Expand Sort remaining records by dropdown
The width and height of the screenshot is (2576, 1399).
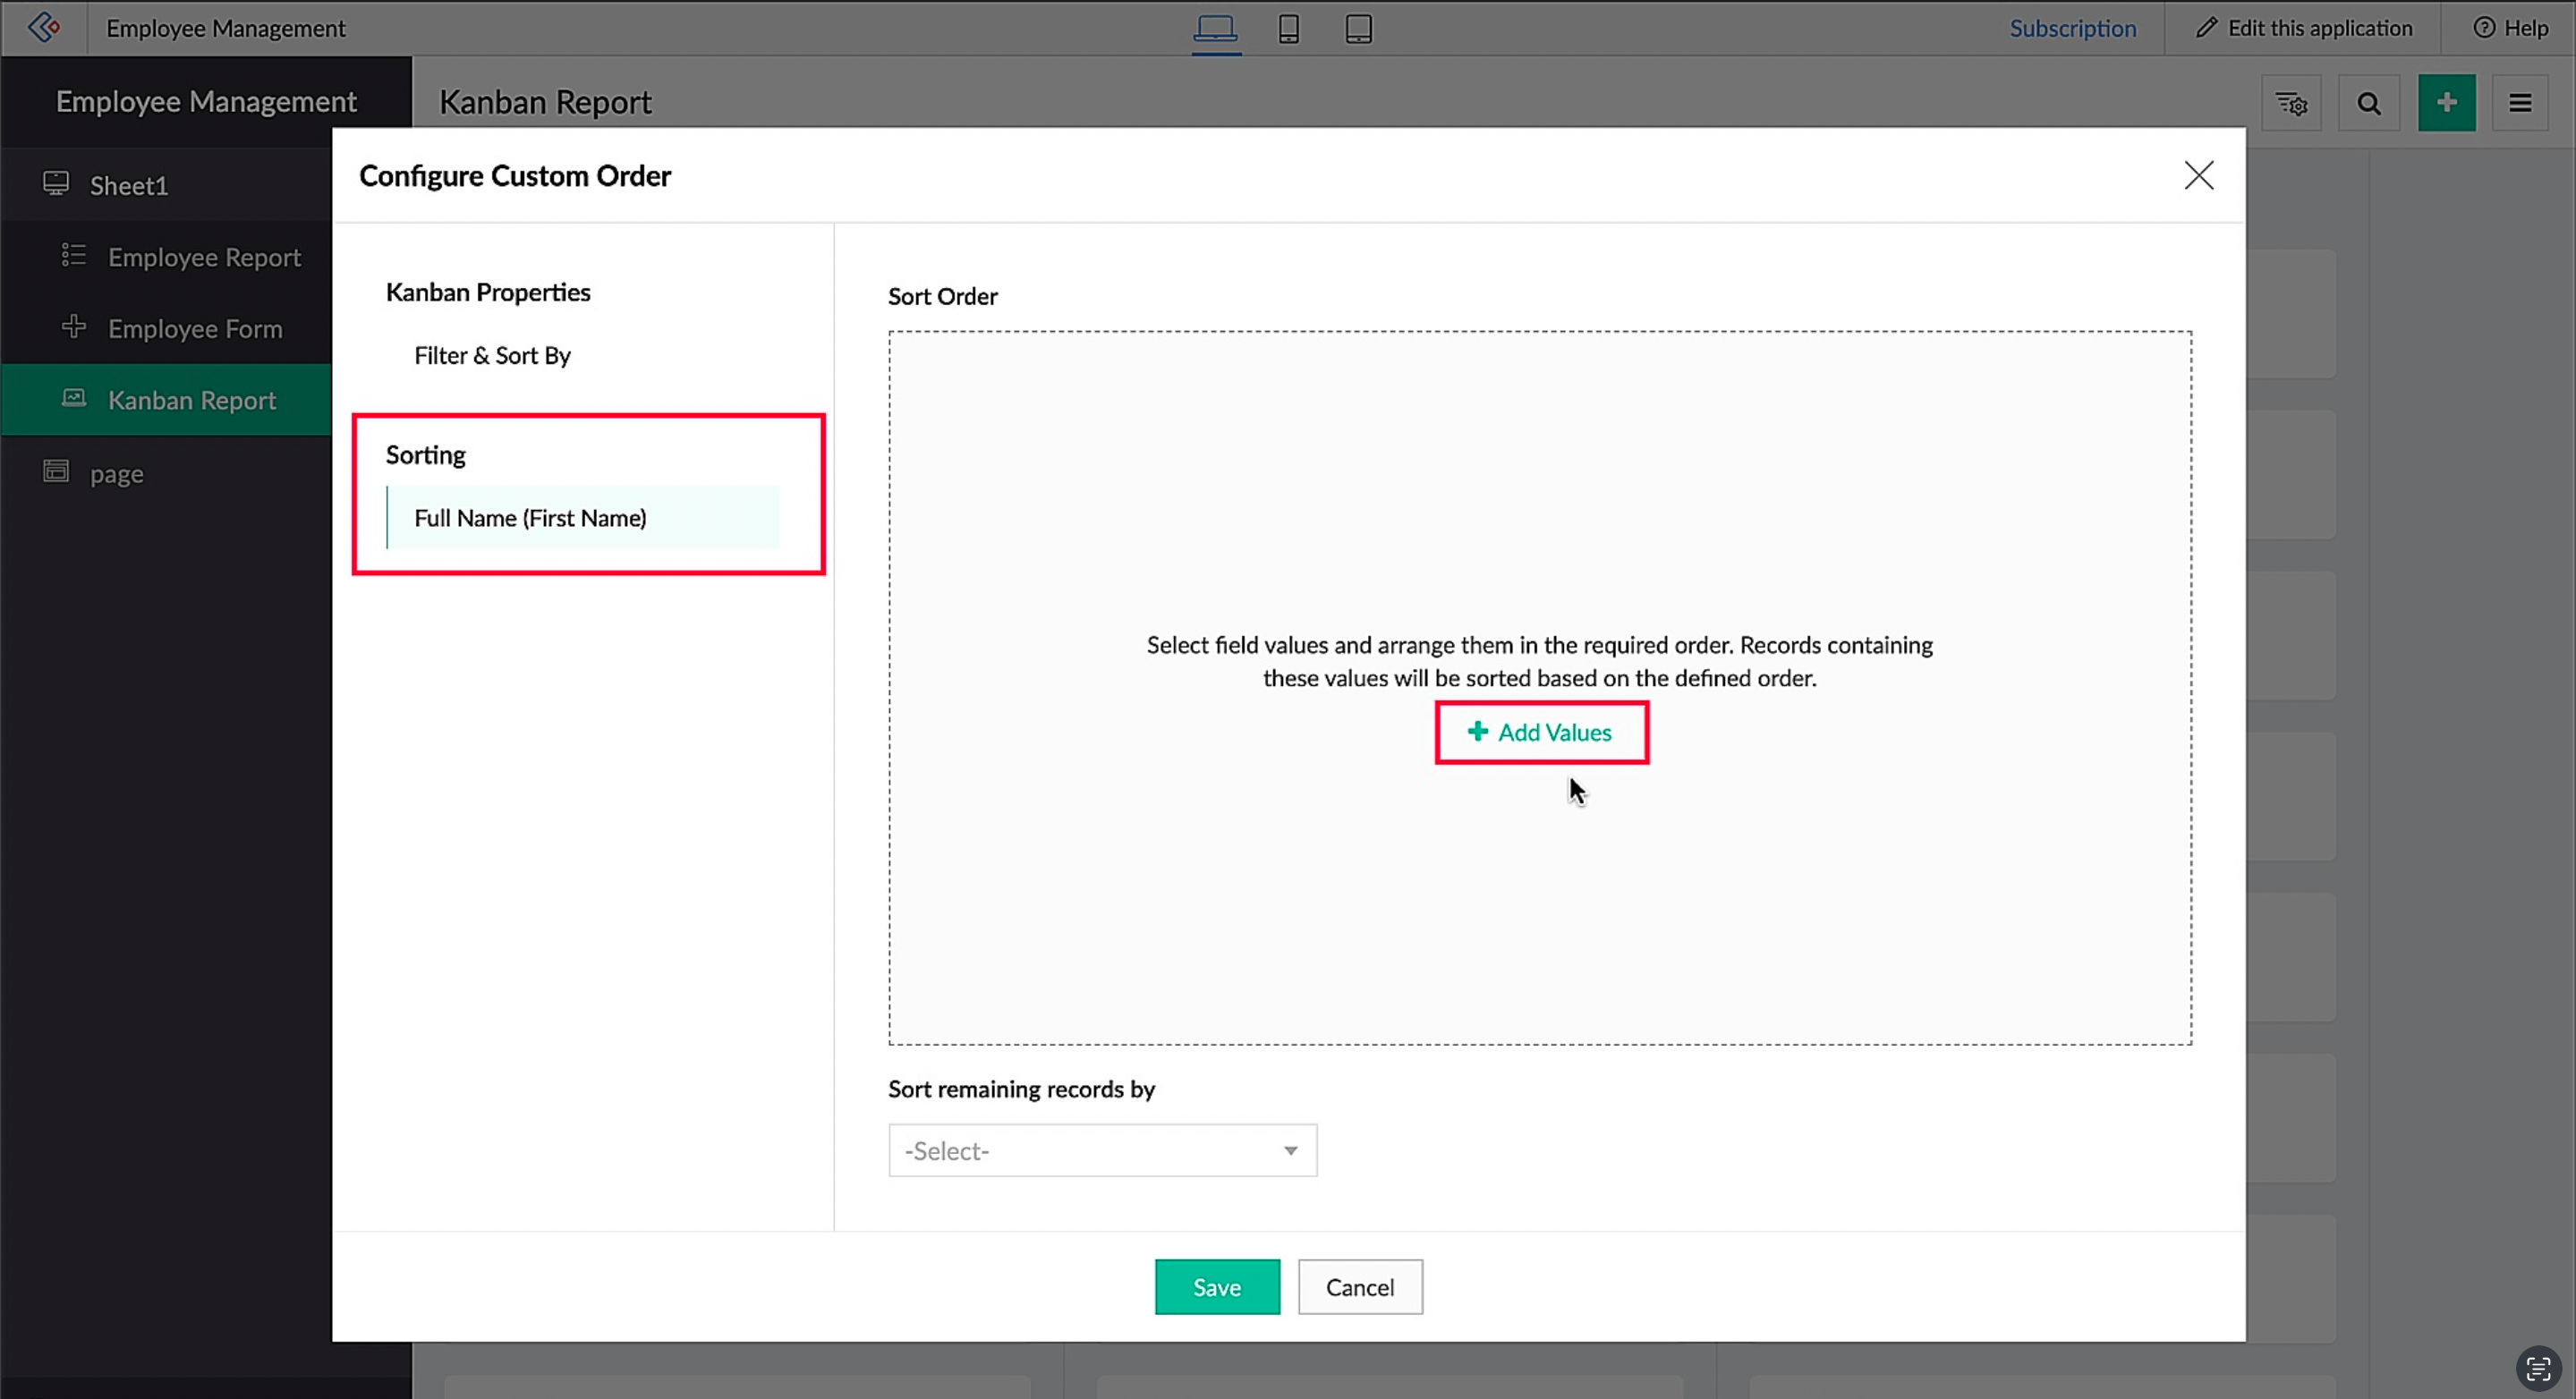1102,1151
